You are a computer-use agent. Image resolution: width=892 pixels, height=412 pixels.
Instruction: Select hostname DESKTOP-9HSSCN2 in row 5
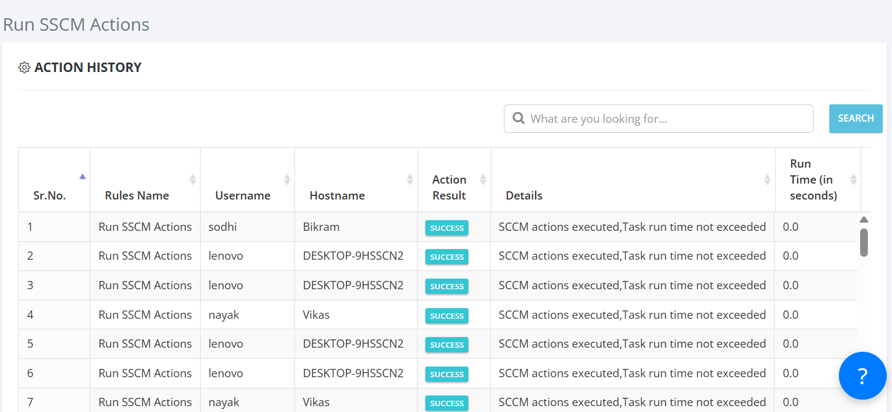[x=353, y=344]
